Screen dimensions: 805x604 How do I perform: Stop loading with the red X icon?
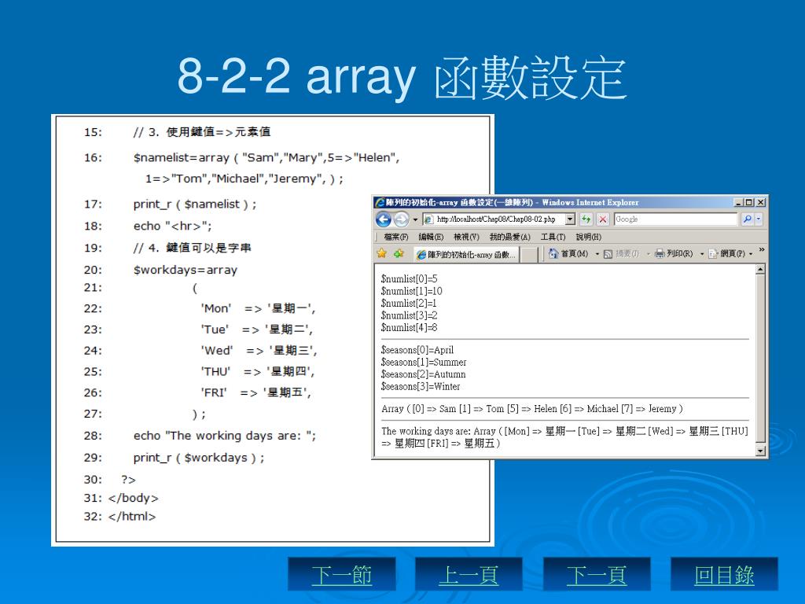[603, 219]
